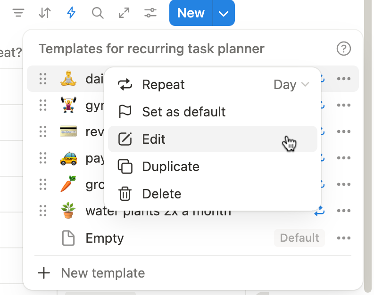Click the carrot emoji icon
Viewport: 374px width, 295px height.
68,184
